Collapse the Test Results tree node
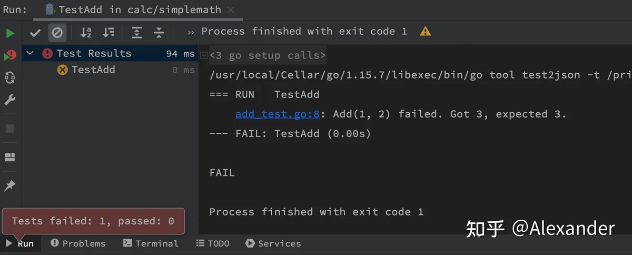 pos(30,53)
